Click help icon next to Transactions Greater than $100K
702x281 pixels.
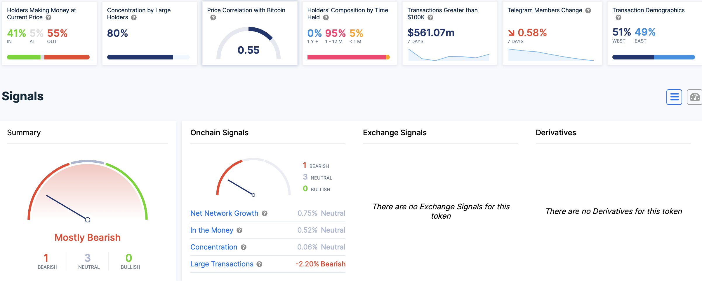click(430, 17)
